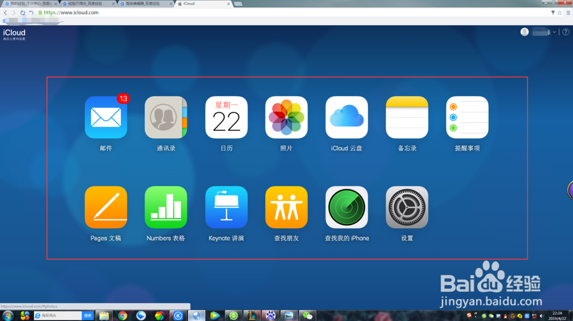
Task: Open the Tencent Video play icon in taskbar
Action: 215,315
